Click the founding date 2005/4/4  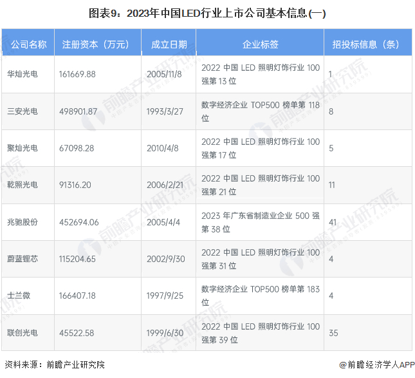pos(163,222)
